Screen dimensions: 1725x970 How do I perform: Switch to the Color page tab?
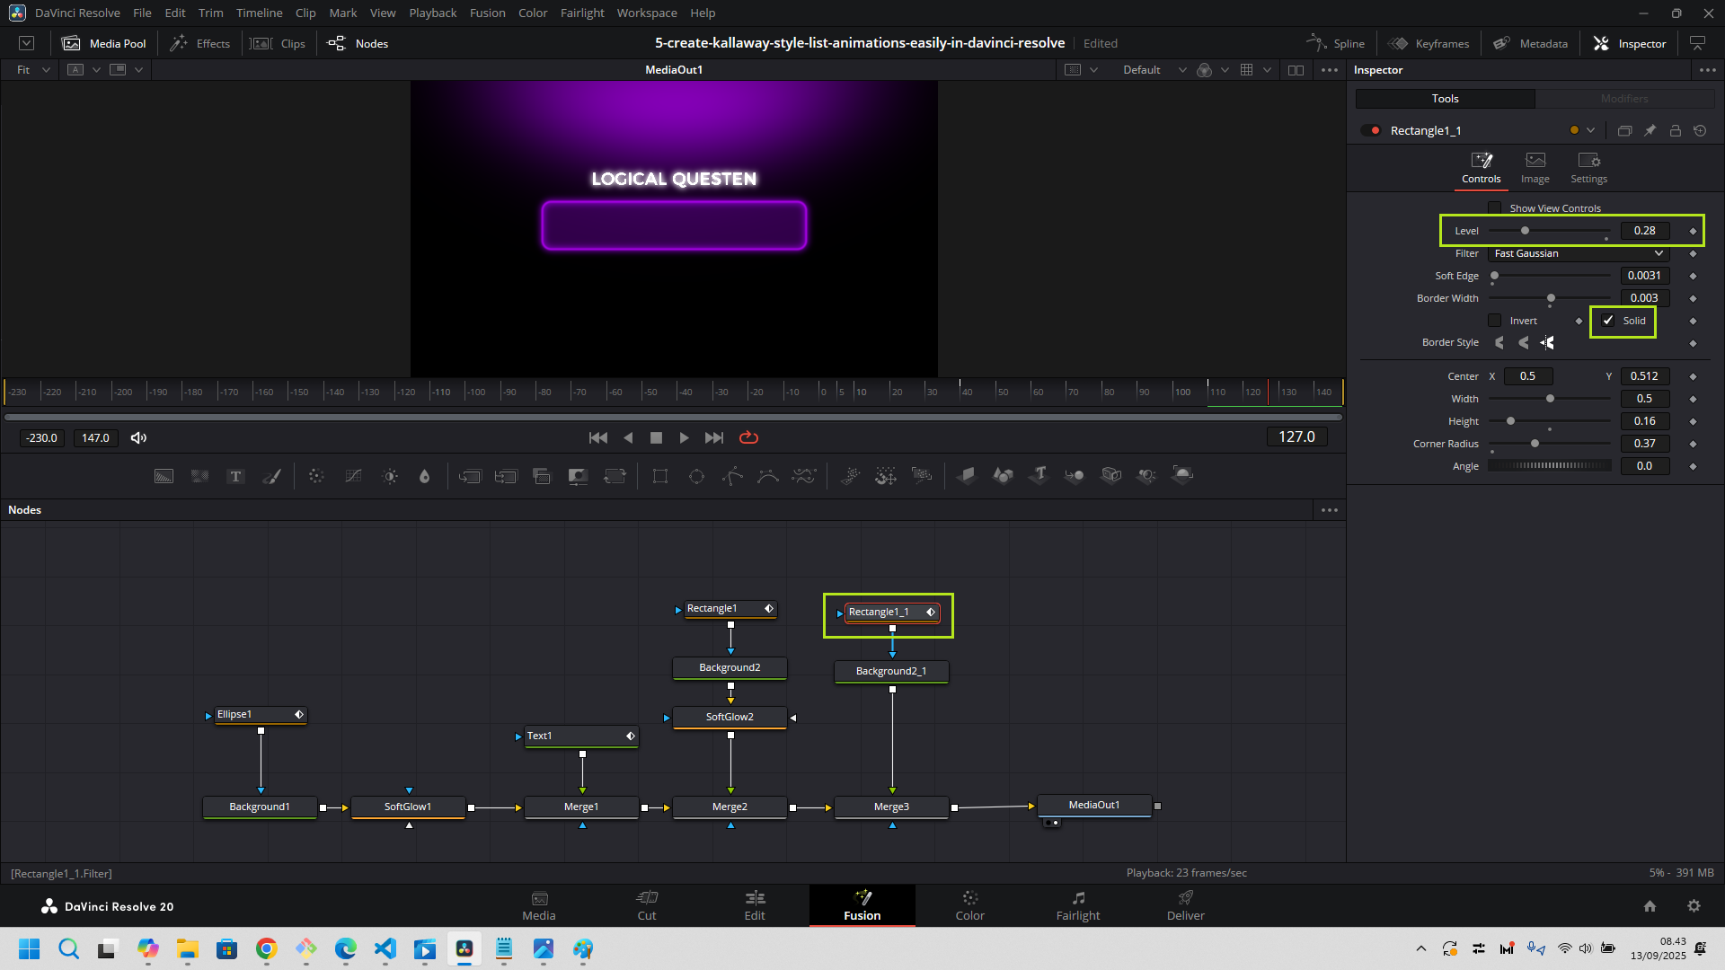[x=969, y=905]
